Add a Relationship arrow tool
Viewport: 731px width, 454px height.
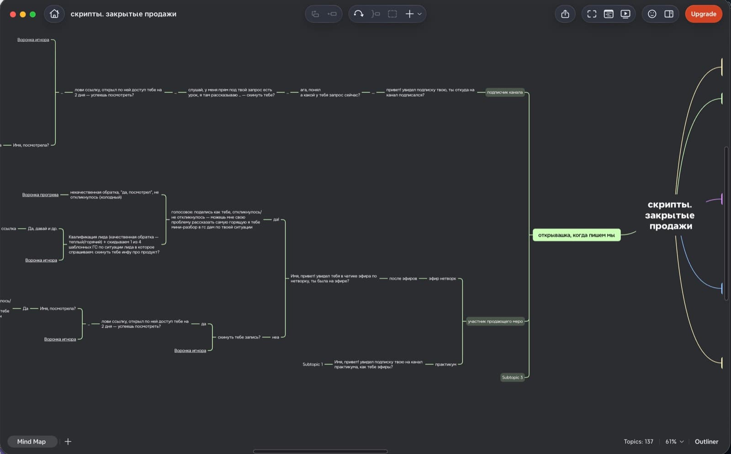click(359, 14)
